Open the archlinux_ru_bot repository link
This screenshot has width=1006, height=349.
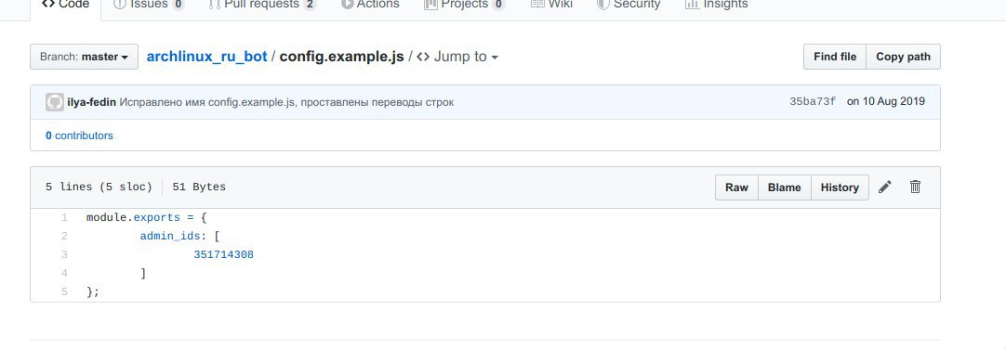click(206, 57)
